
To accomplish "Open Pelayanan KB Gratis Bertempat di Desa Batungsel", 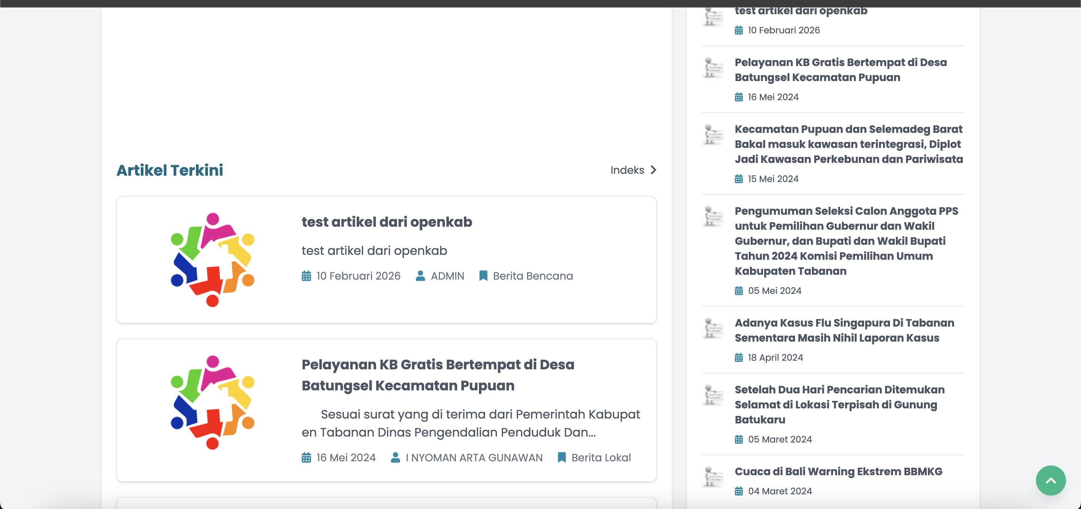I will point(438,375).
